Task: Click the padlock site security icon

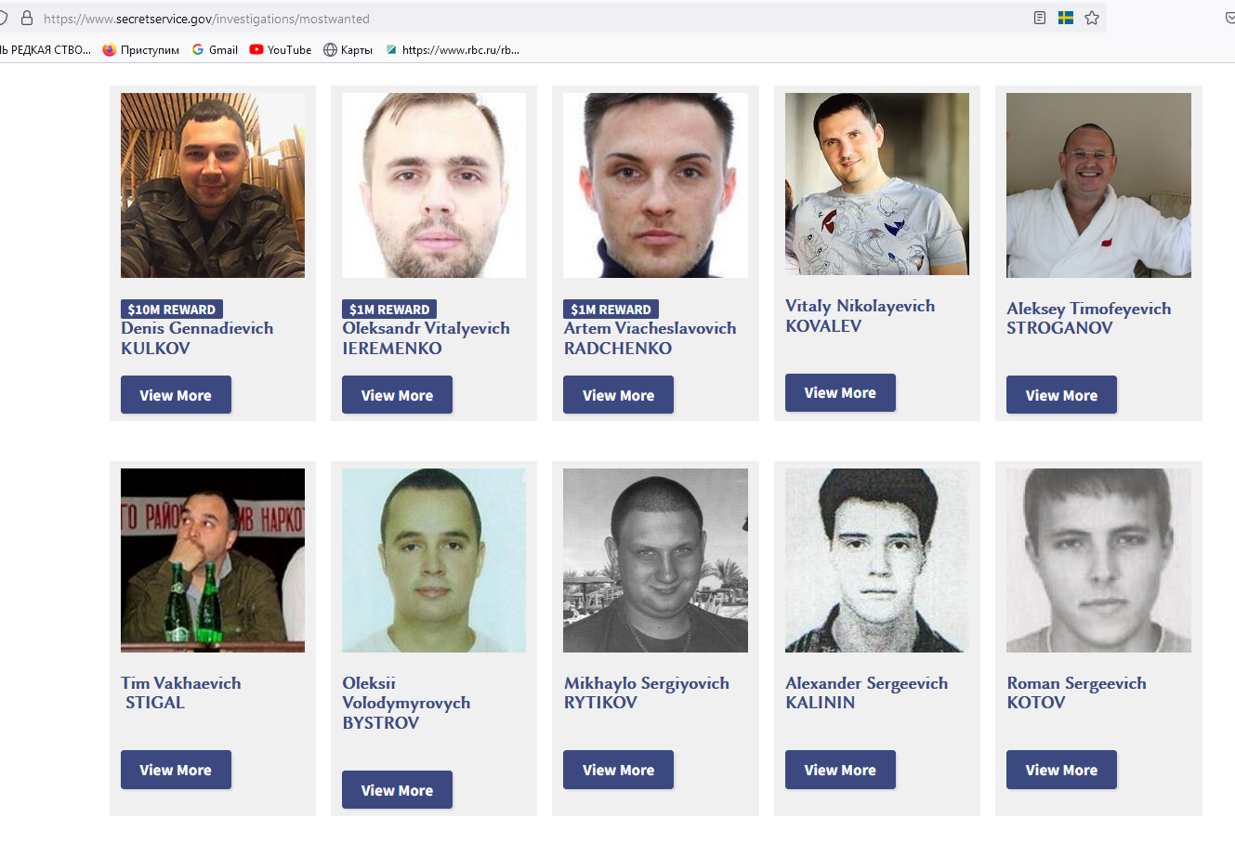Action: tap(27, 18)
